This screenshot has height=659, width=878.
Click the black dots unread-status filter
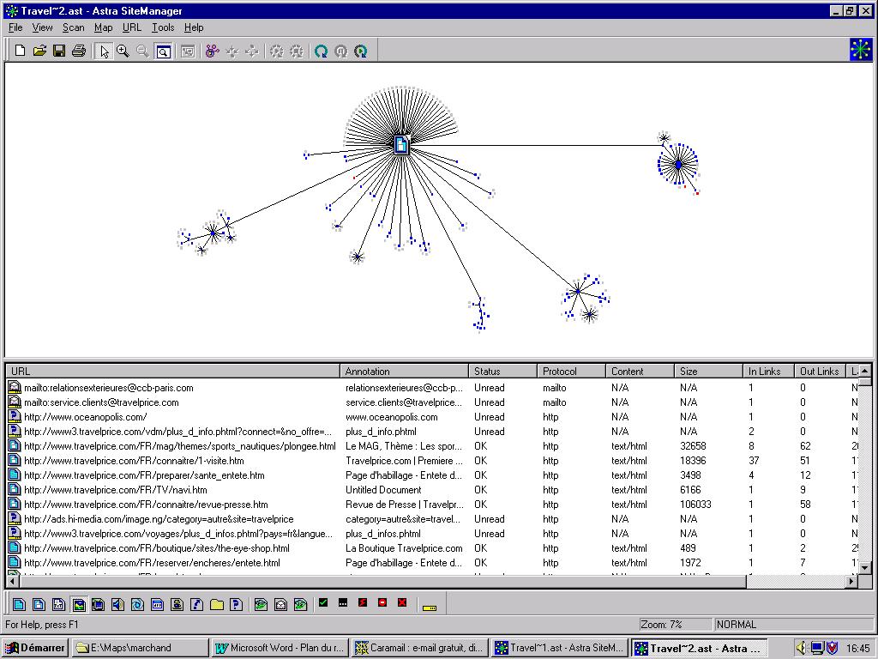coord(343,603)
